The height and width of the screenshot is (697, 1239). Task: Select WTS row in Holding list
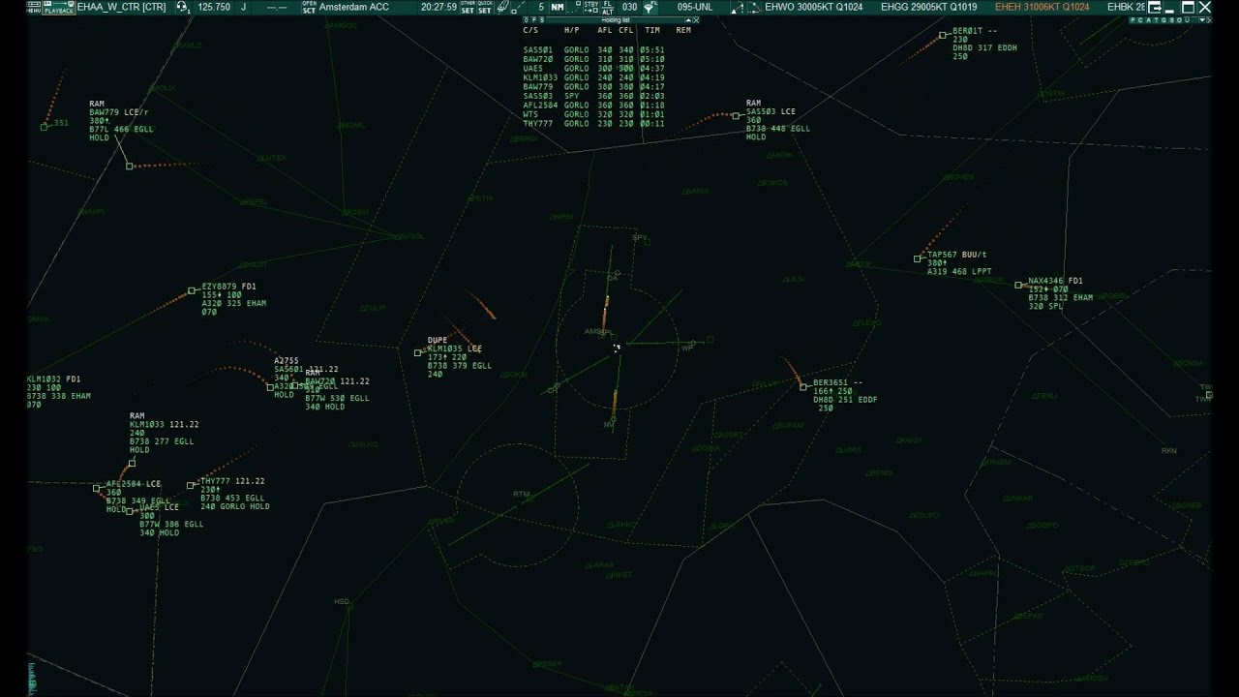coord(593,114)
